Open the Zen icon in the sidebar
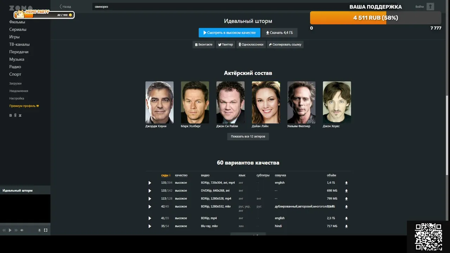Screen dimensions: 450x253 tap(20, 115)
